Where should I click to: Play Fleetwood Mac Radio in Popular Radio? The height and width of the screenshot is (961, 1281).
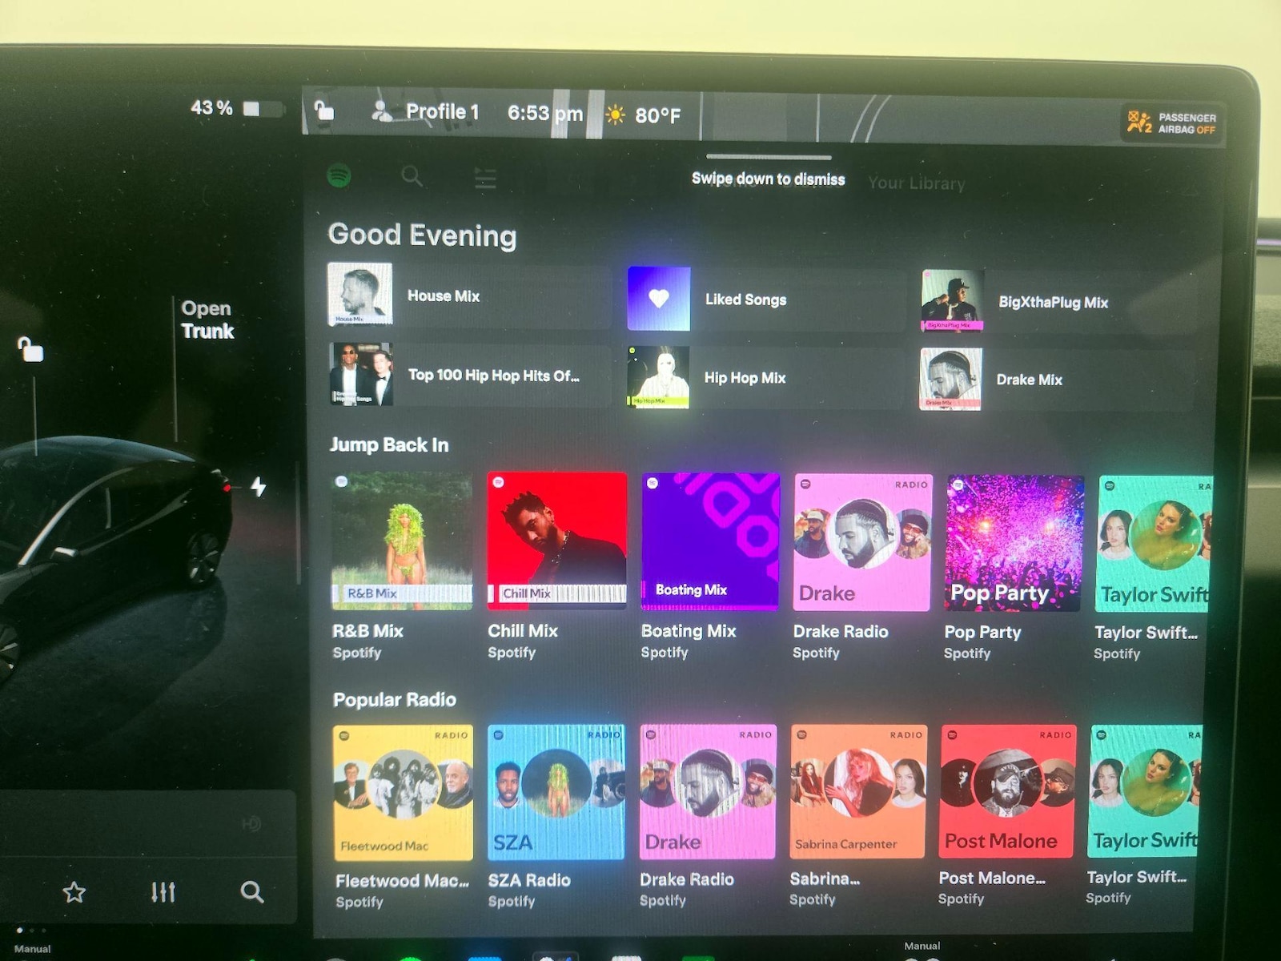(x=403, y=793)
